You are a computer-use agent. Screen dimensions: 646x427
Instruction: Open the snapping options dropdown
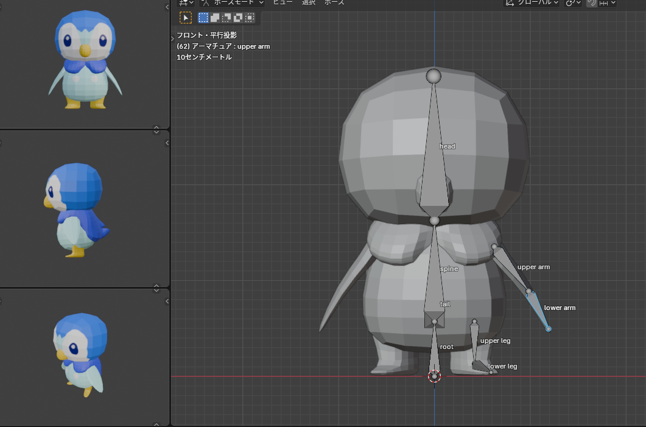608,2
